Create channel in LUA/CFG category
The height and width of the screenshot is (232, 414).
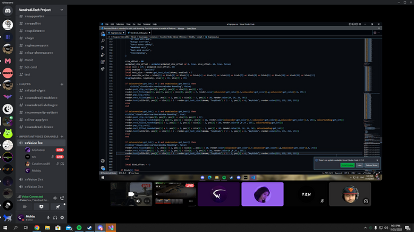click(62, 84)
